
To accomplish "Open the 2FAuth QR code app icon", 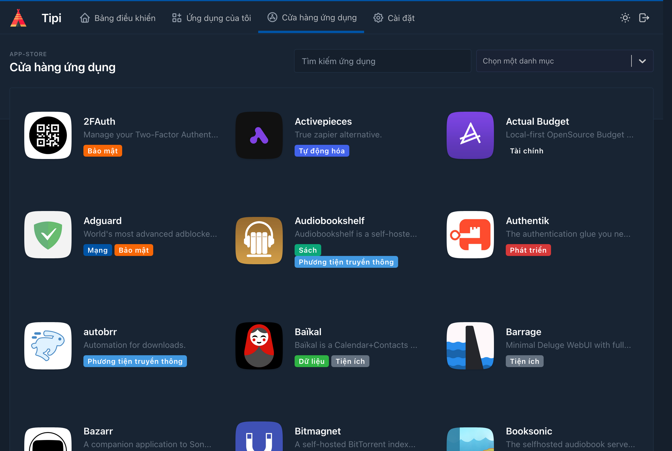I will tap(48, 135).
